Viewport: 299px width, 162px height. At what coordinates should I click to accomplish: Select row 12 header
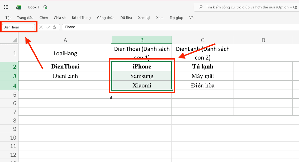(x=9, y=155)
